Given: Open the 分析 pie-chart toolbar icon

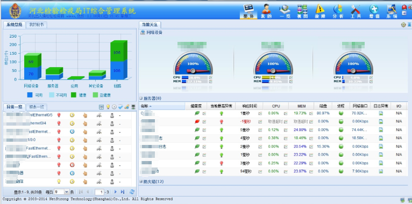Looking at the screenshot, I should click(338, 11).
